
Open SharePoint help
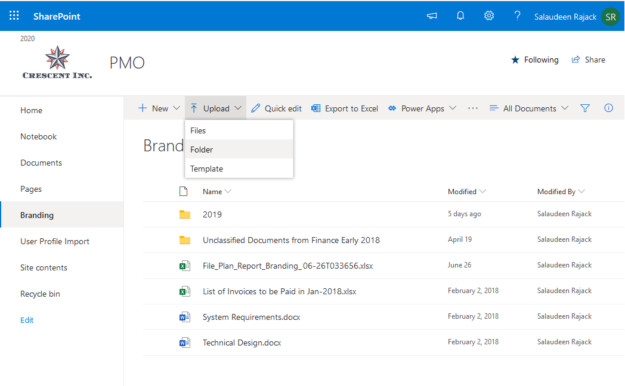(517, 15)
